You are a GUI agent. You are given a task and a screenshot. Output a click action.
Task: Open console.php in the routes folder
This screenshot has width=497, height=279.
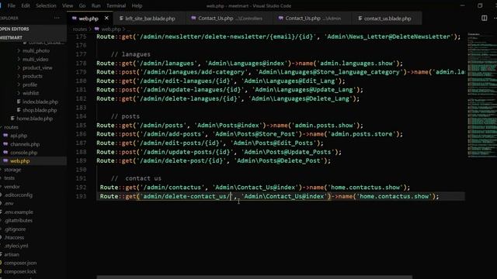tap(24, 153)
